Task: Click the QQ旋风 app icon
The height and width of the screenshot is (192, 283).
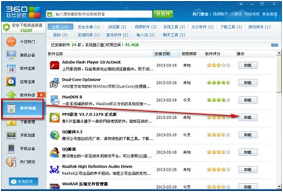Action: (54, 135)
